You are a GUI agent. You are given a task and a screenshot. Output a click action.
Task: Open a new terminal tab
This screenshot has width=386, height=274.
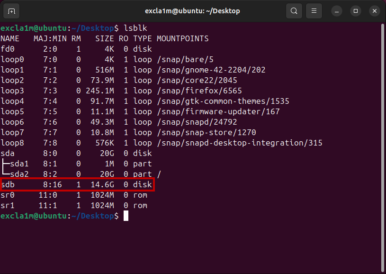tap(12, 11)
